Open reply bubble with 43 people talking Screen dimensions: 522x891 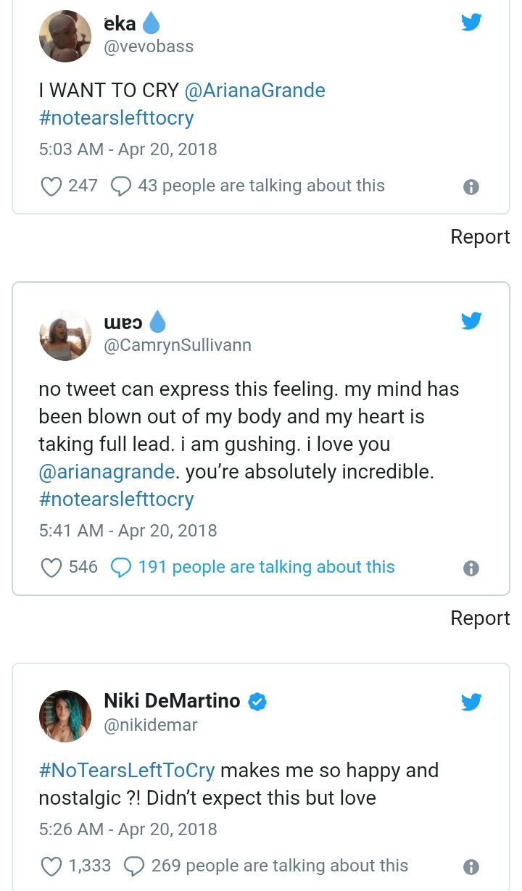click(120, 186)
